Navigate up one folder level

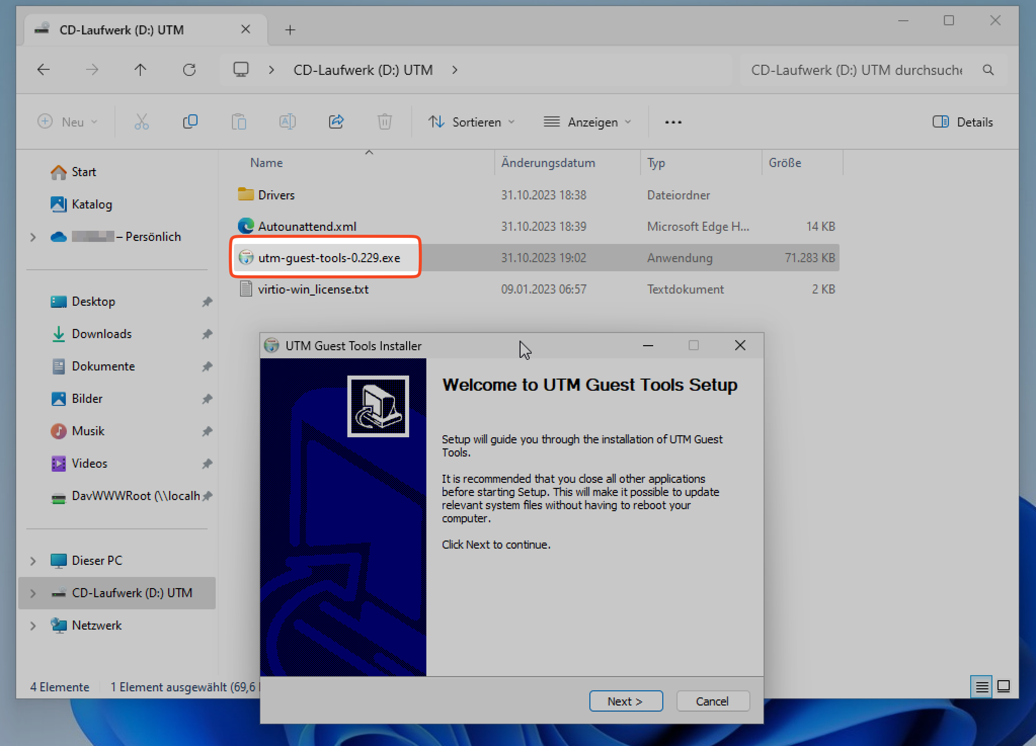140,70
